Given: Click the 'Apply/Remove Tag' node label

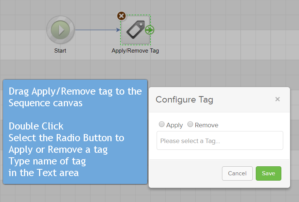Looking at the screenshot, I should point(135,51).
